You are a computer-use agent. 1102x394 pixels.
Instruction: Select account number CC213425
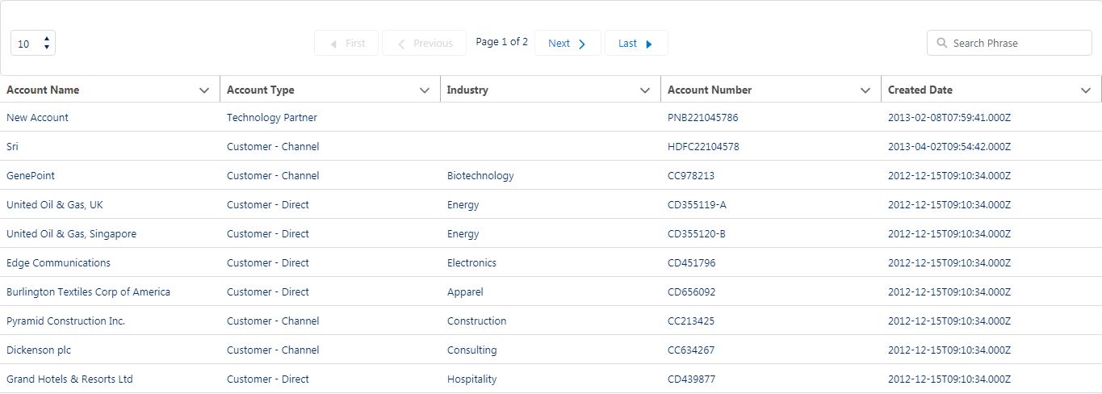pos(690,321)
